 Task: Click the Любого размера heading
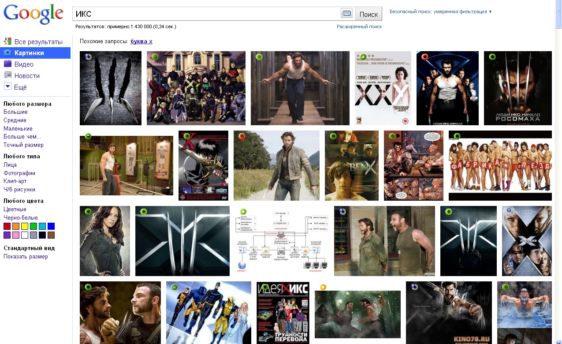click(27, 104)
